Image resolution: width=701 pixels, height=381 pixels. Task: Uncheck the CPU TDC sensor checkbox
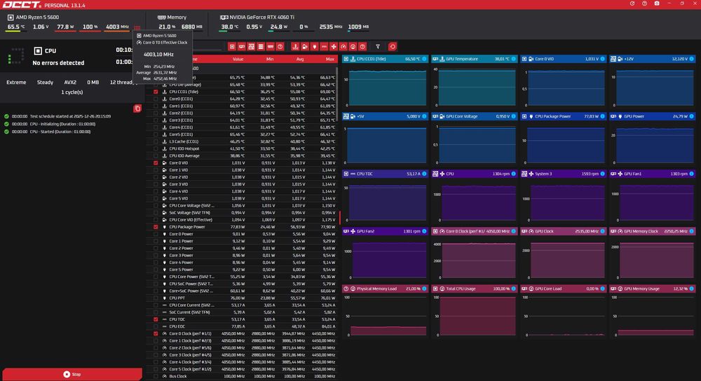coord(156,319)
